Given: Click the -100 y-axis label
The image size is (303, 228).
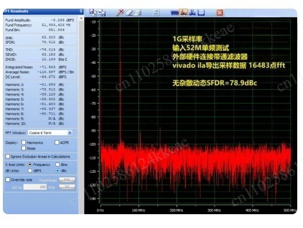Looking at the screenshot, I should 92,144.
